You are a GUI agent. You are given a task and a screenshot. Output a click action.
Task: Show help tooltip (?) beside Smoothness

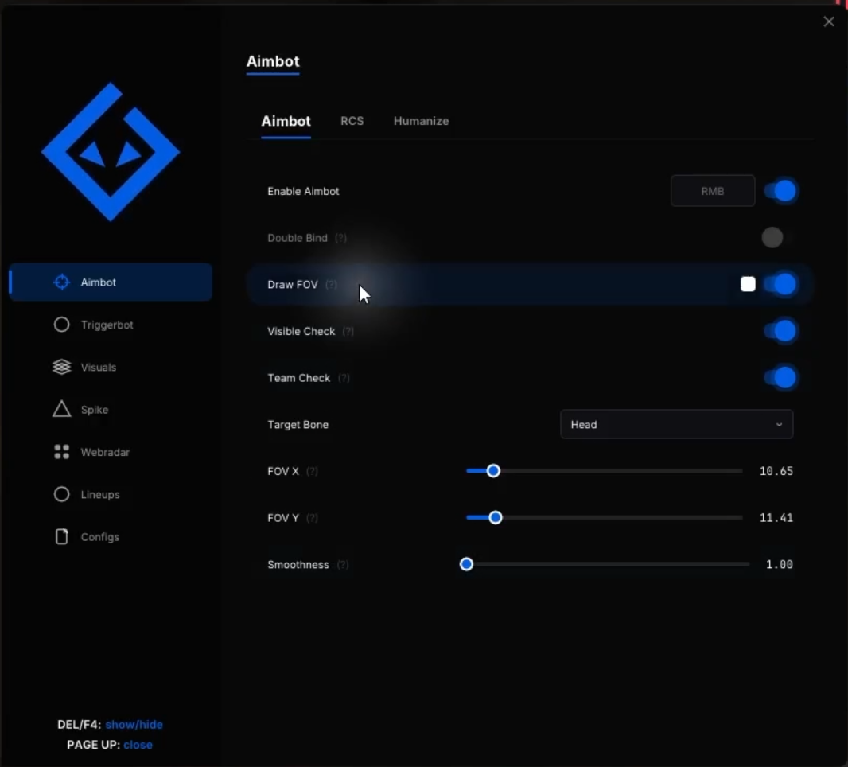343,565
